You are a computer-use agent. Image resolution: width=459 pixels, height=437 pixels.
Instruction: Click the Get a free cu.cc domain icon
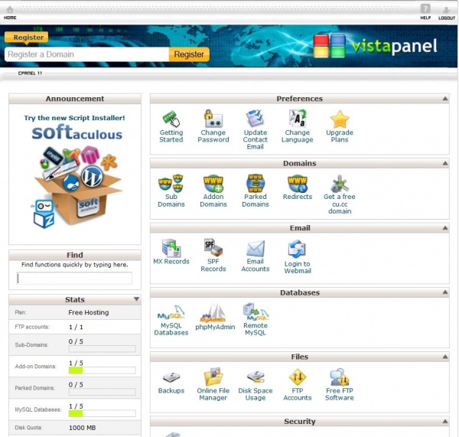(x=340, y=184)
